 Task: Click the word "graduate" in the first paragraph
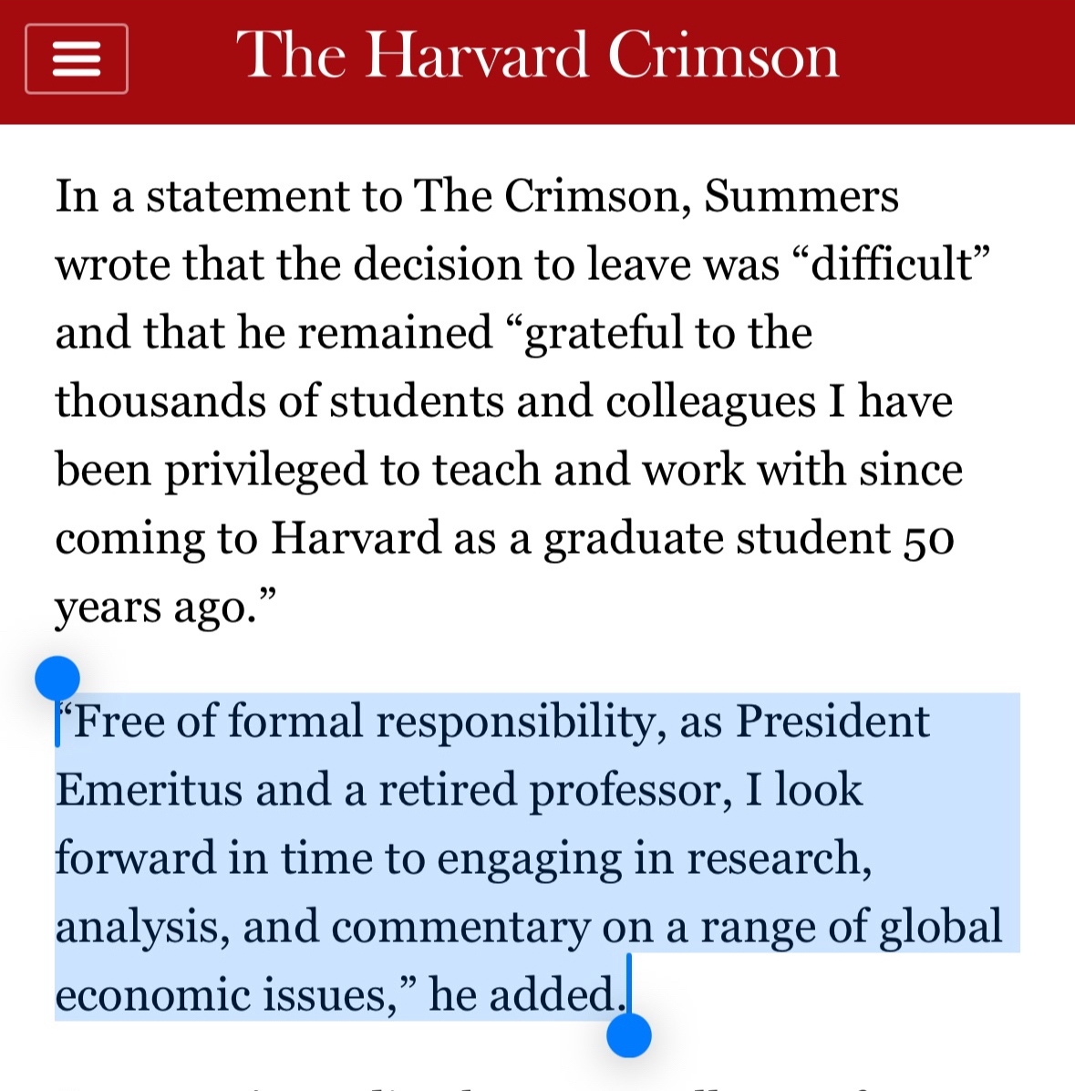(x=634, y=539)
